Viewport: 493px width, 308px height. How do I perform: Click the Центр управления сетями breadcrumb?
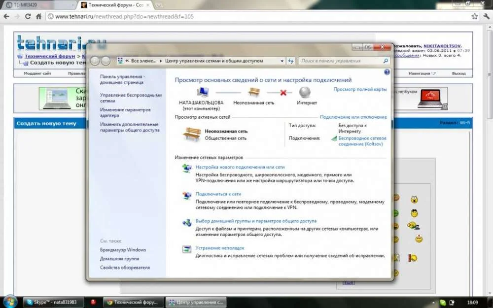click(x=214, y=61)
